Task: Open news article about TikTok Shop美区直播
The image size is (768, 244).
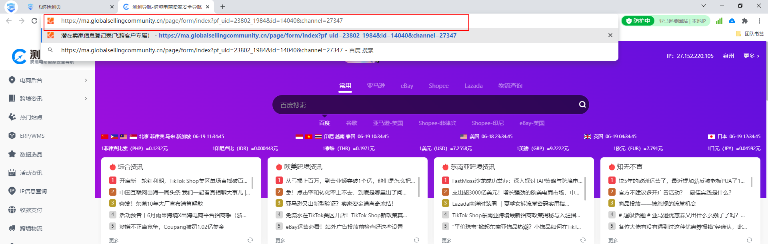Action: (183, 181)
